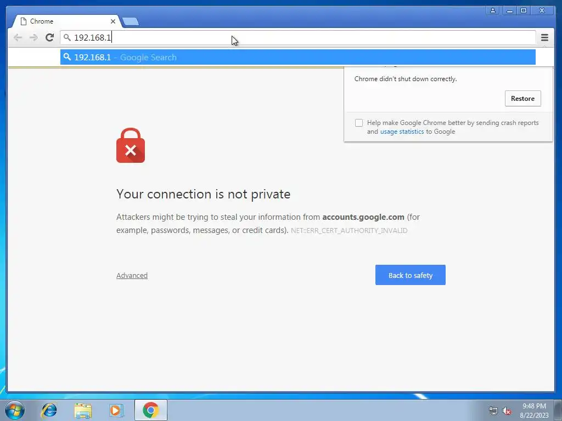The height and width of the screenshot is (421, 562).
Task: Click the browser forward arrow
Action: tap(33, 37)
